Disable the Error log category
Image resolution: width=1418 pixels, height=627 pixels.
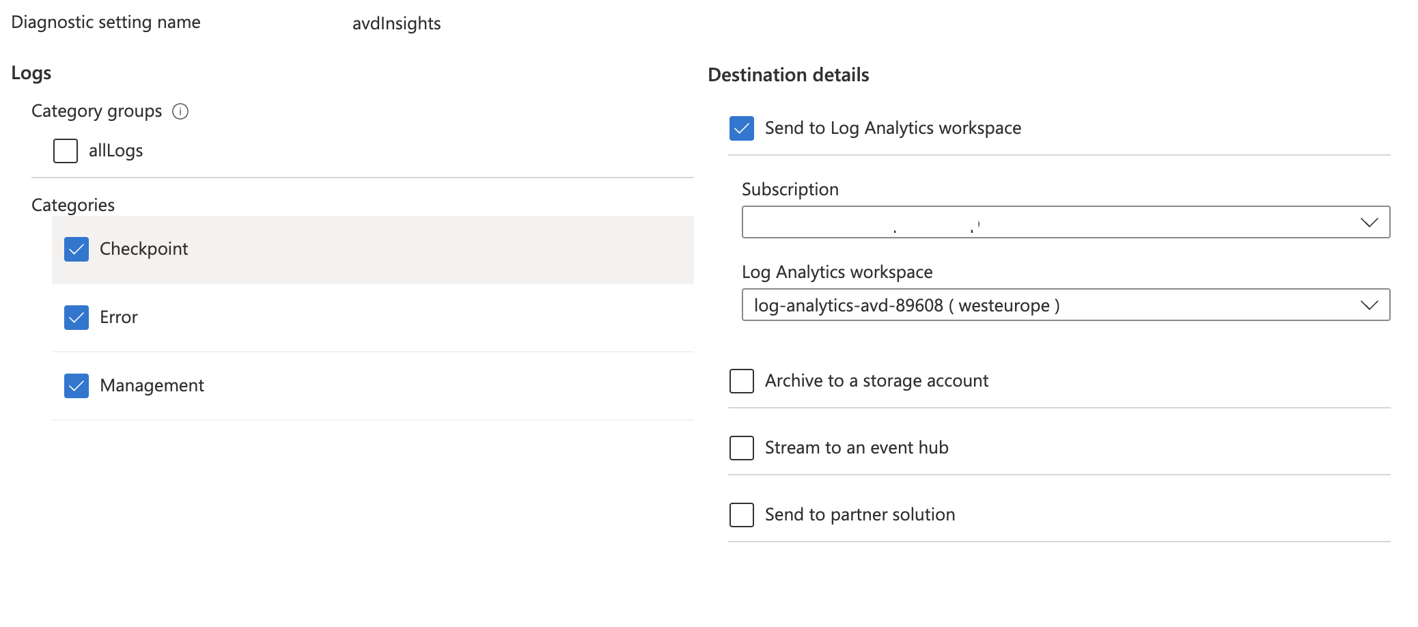click(x=77, y=317)
